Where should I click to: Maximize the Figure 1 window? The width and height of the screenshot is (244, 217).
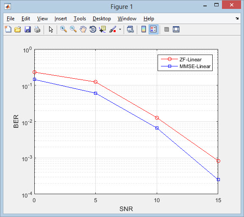(216, 5)
